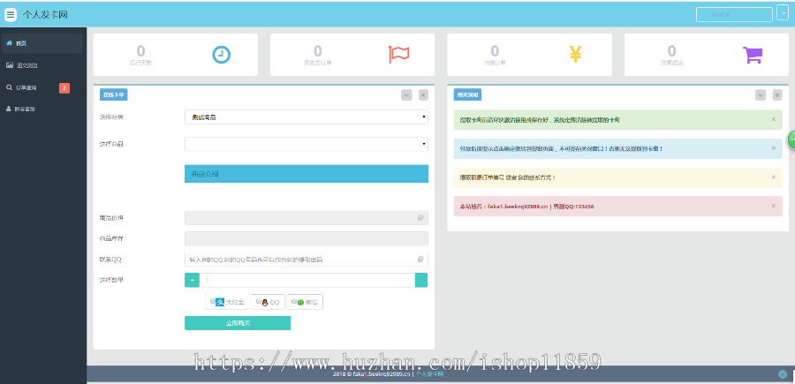
Task: Click the purple shopping cart icon
Action: pyautogui.click(x=753, y=55)
